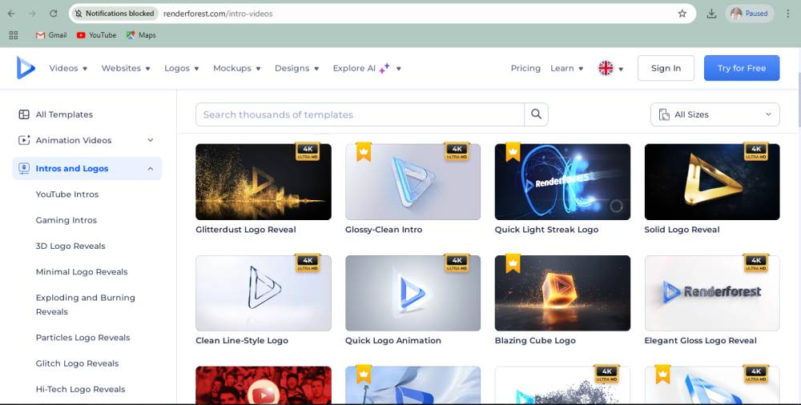Open the Mockups dropdown menu
801x405 pixels.
[237, 68]
